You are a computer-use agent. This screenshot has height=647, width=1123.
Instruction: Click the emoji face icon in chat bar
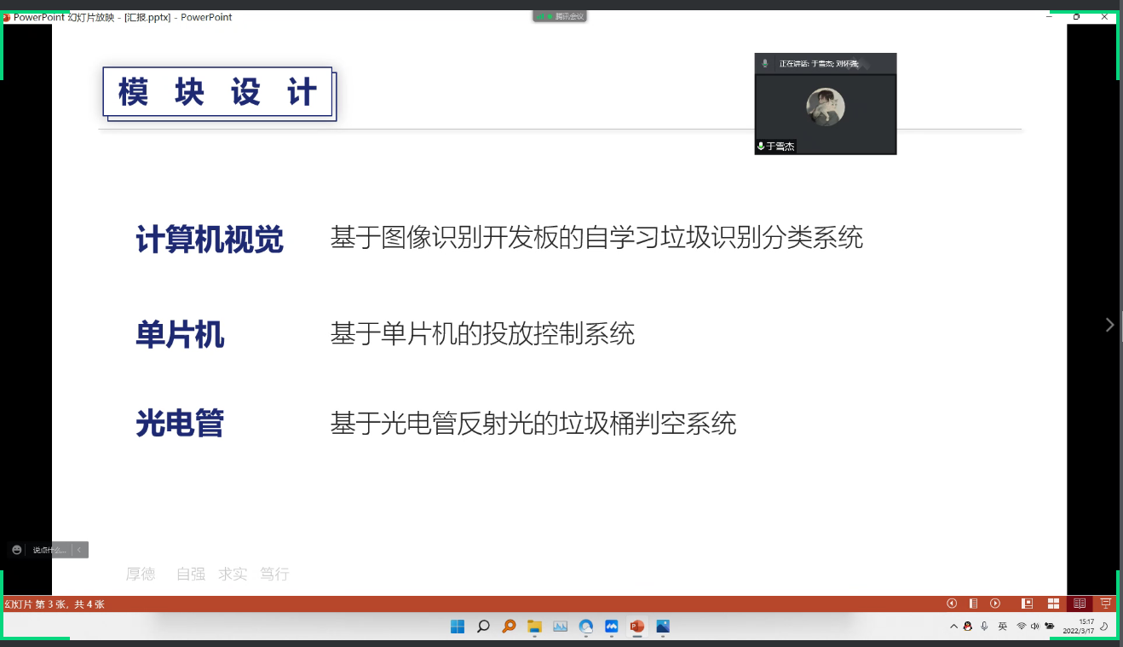[17, 550]
